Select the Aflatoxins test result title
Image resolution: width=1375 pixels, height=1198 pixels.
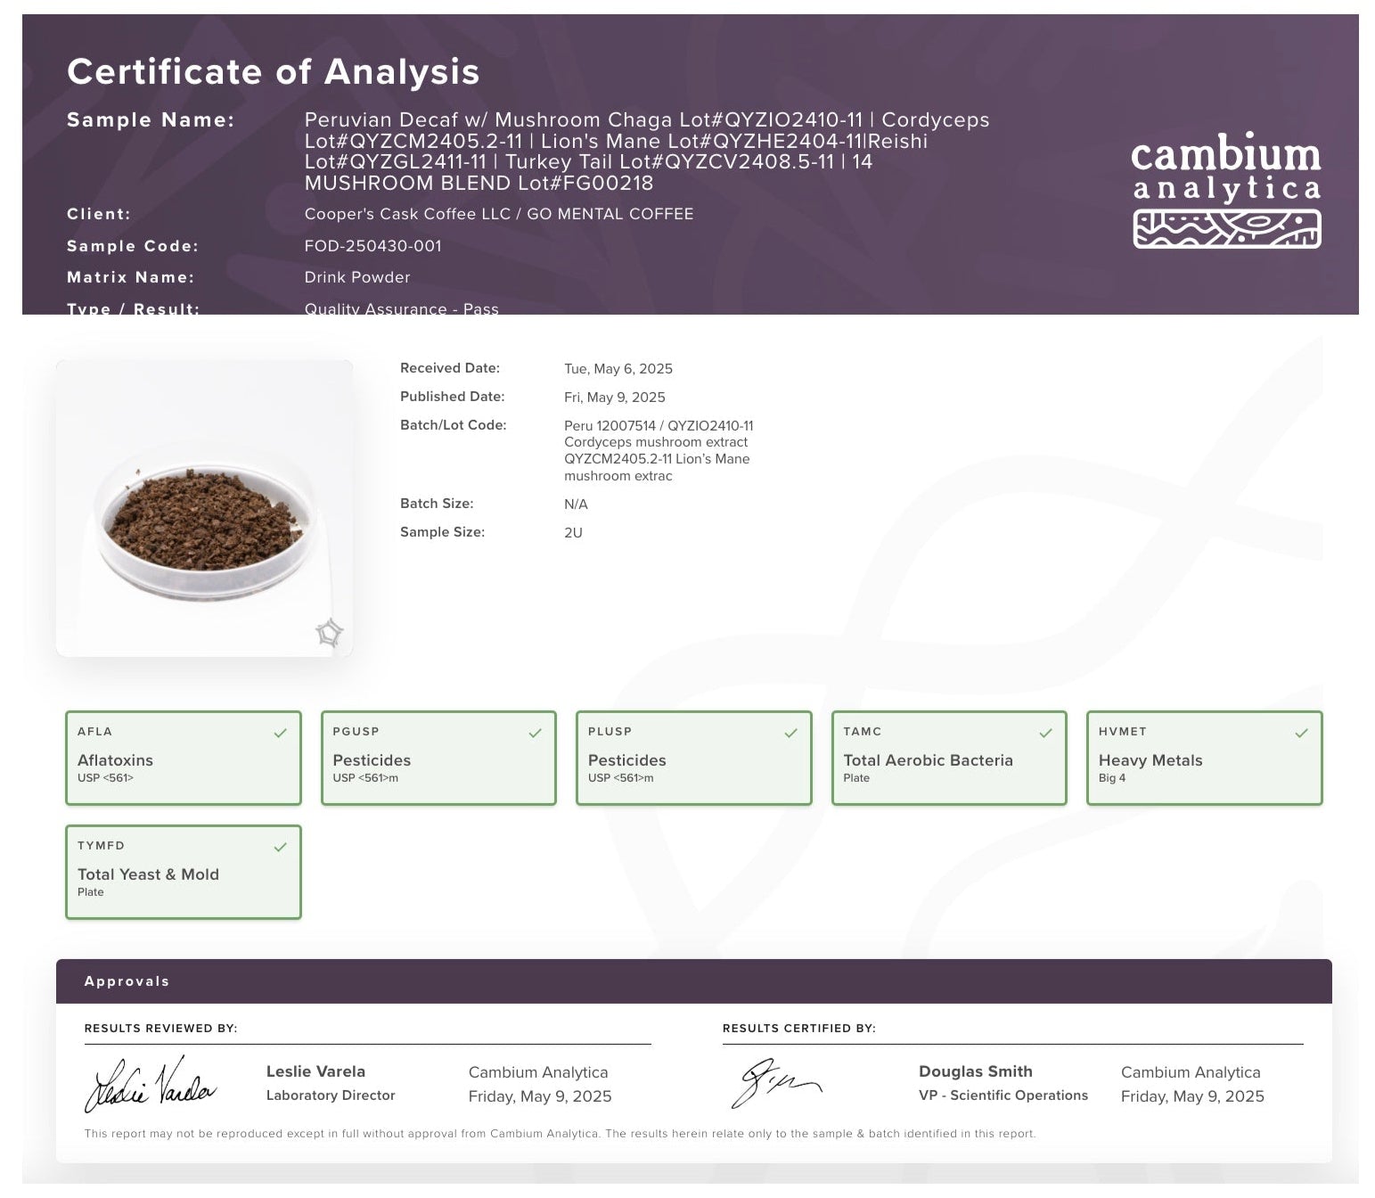[x=115, y=760]
